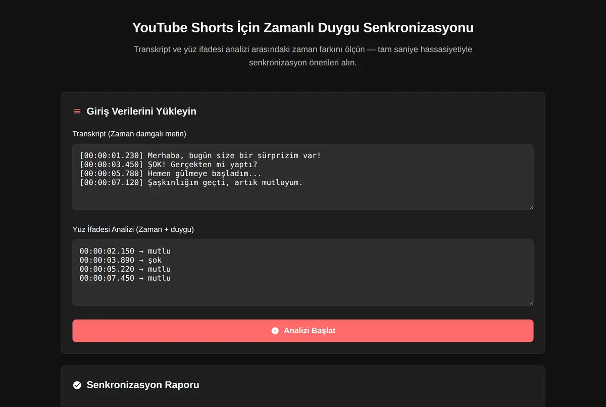
Task: Focus the Yüz İfadesi Analizi text area
Action: 303,273
